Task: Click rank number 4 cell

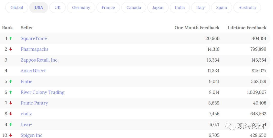Action: pyautogui.click(x=6, y=71)
